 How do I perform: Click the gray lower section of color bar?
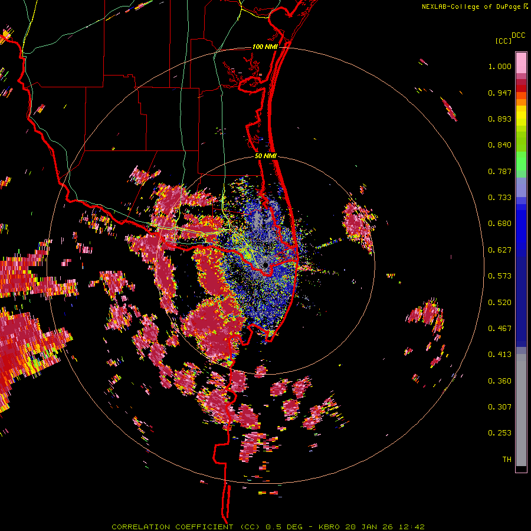click(x=521, y=410)
